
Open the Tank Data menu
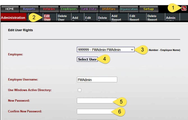coord(89,9)
